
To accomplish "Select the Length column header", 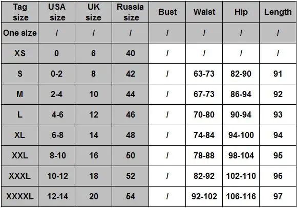I will pos(278,12).
